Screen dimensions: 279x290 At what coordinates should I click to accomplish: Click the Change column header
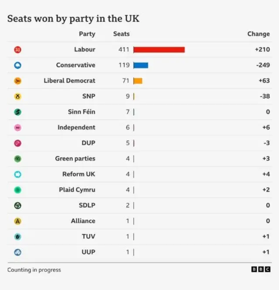click(259, 34)
